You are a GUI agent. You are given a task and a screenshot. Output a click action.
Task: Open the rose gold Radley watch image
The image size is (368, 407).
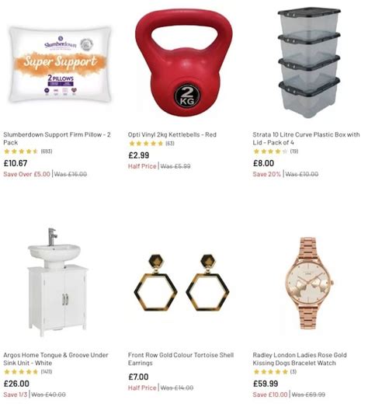coord(309,283)
